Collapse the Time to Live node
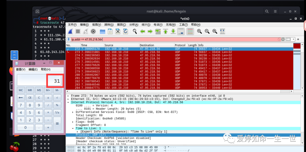 point(73,129)
